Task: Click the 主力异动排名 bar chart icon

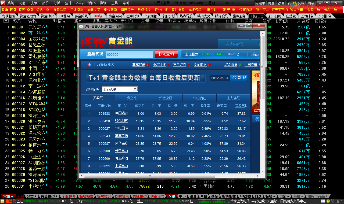Action: tap(89, 65)
